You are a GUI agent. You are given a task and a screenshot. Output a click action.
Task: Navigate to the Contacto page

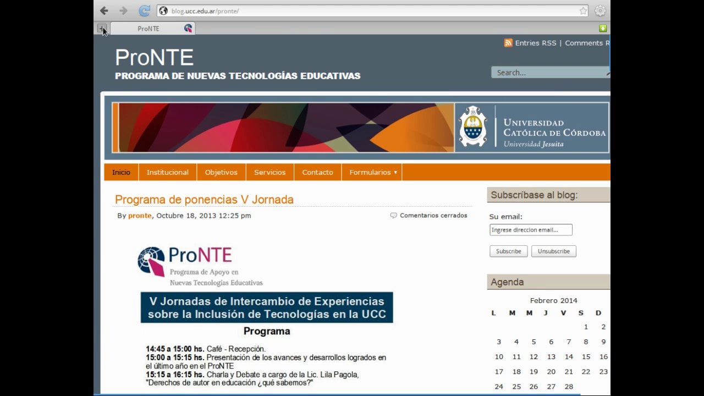pyautogui.click(x=317, y=172)
